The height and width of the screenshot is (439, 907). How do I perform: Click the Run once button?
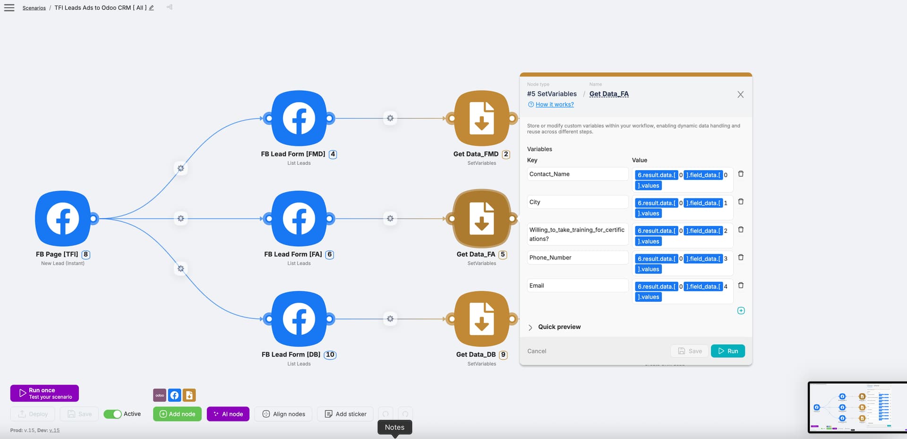[x=44, y=393]
